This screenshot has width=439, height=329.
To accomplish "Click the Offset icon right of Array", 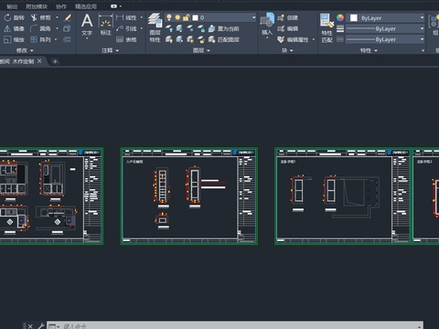I will [67, 39].
